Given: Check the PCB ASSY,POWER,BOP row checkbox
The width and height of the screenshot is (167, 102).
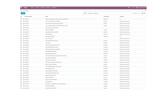Looking at the screenshot, I should click(x=21, y=86).
